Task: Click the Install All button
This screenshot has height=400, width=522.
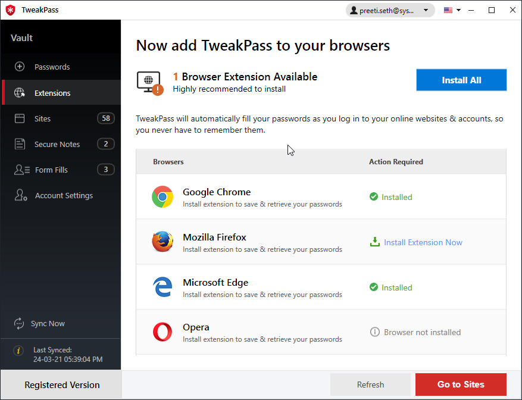Action: [461, 80]
